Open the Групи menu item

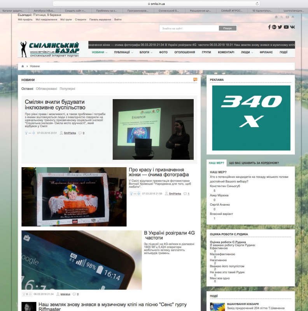(206, 52)
